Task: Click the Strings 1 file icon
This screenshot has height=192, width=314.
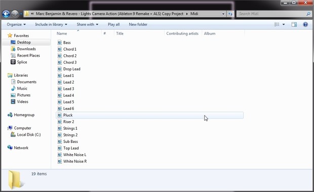Action: tap(59, 128)
